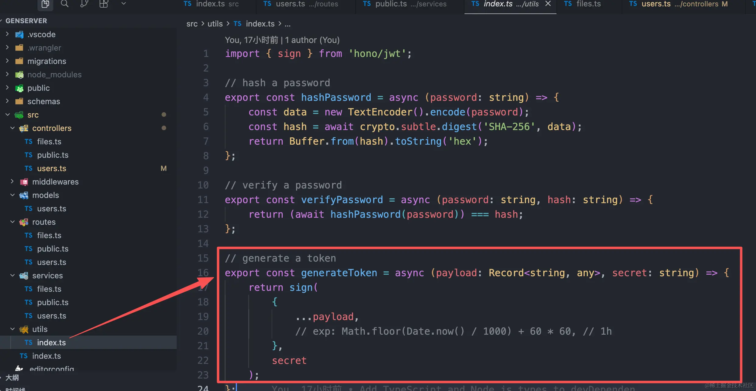Expand the 大纲 outline panel

coord(12,378)
